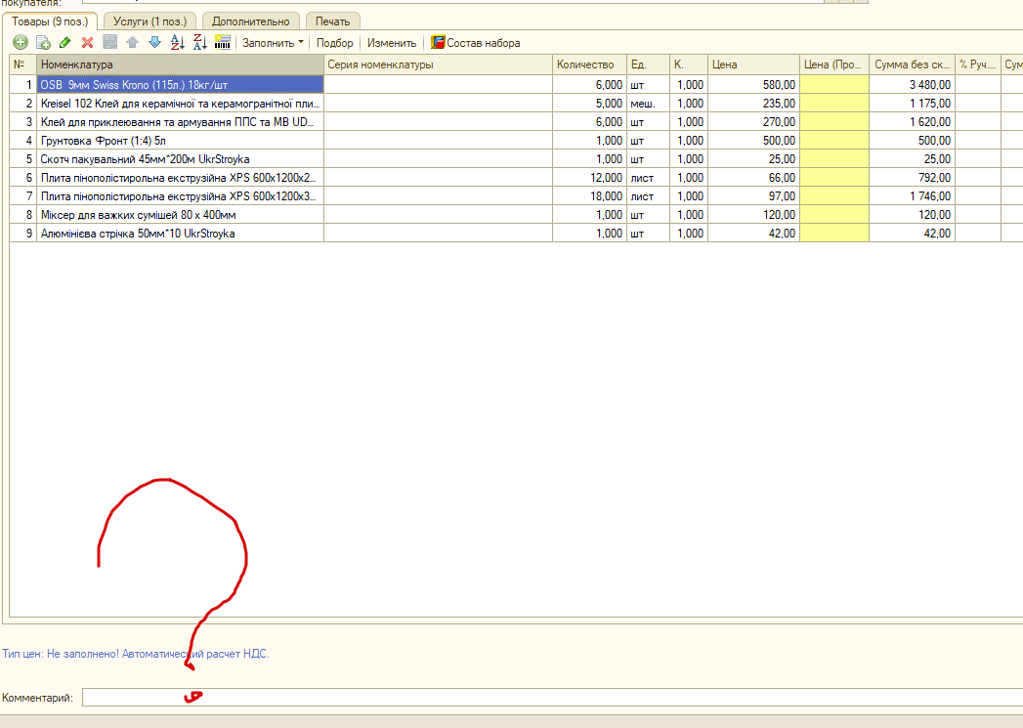
Task: Click into the Комментарий input field
Action: point(552,698)
